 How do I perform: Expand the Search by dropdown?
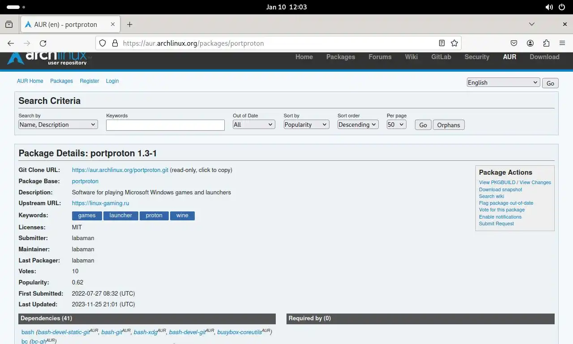click(58, 125)
